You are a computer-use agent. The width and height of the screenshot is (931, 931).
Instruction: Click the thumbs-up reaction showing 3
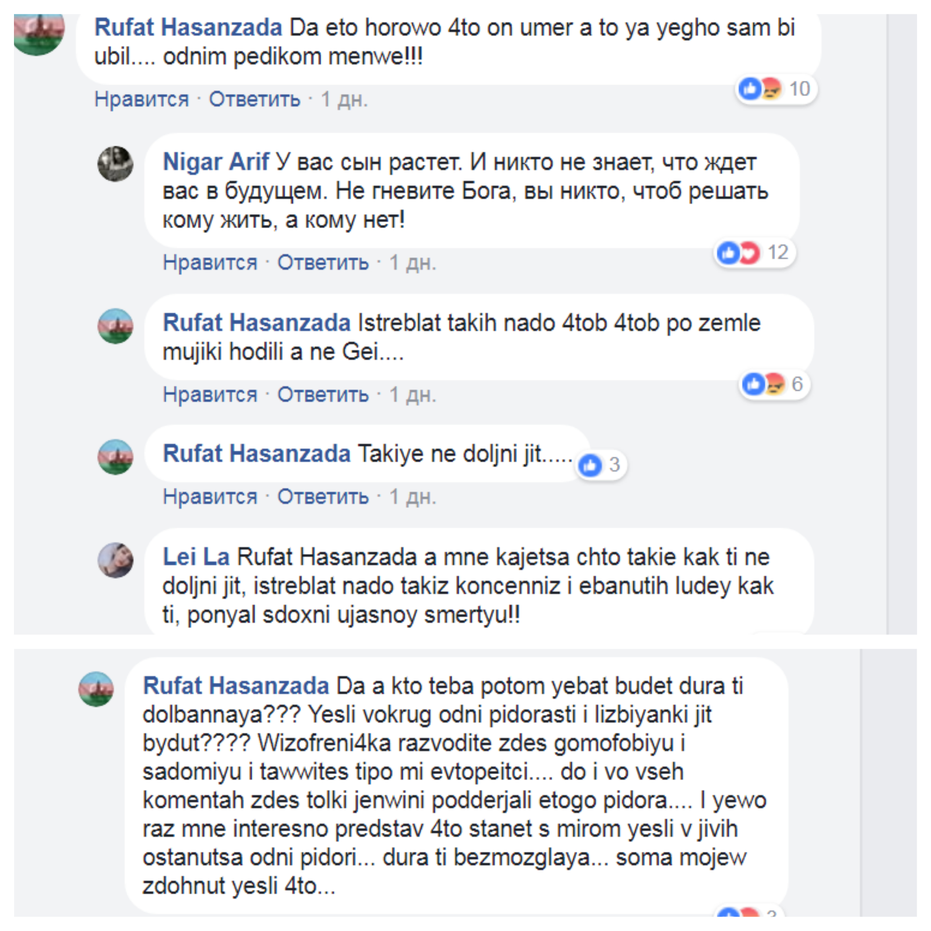pos(601,465)
